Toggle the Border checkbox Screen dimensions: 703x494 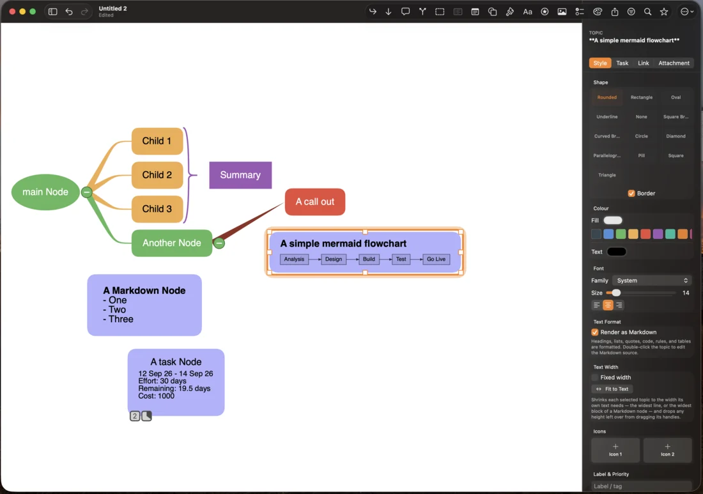(x=631, y=193)
